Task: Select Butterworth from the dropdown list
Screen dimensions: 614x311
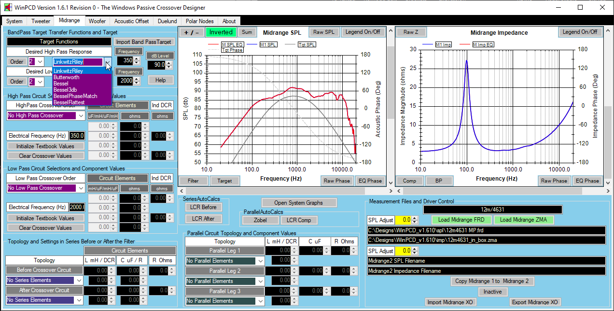Action: [x=67, y=77]
